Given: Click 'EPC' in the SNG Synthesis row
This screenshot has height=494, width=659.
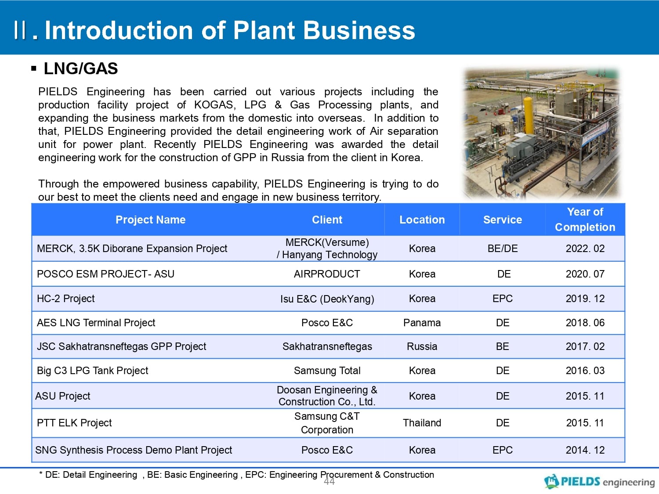Looking at the screenshot, I should [503, 450].
